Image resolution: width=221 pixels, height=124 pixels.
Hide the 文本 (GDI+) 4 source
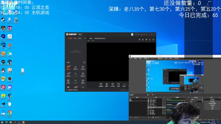pyautogui.click(x=163, y=99)
